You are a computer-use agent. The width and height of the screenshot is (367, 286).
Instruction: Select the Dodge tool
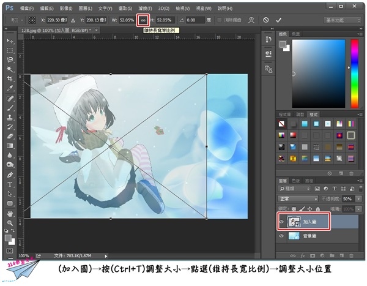tap(10, 165)
